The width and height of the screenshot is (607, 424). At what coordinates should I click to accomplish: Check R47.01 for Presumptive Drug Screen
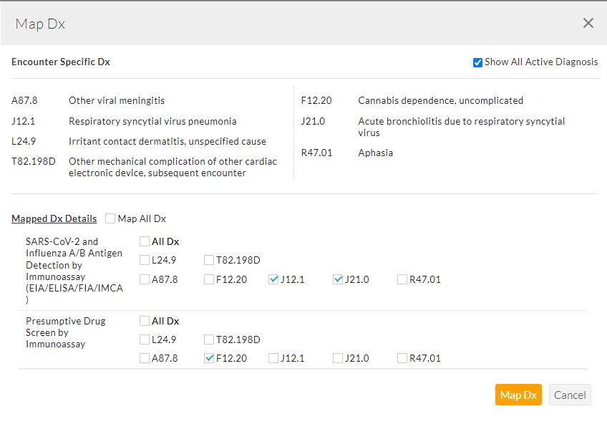(x=402, y=358)
